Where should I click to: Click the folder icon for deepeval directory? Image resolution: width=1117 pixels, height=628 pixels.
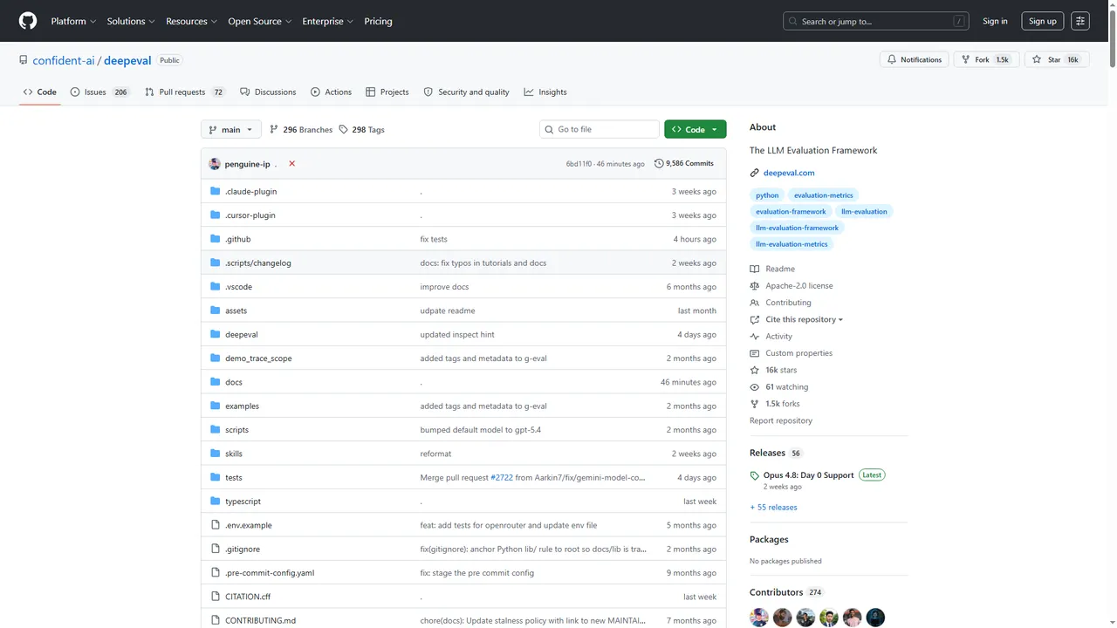point(216,334)
